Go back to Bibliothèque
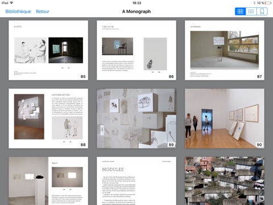 (18, 11)
